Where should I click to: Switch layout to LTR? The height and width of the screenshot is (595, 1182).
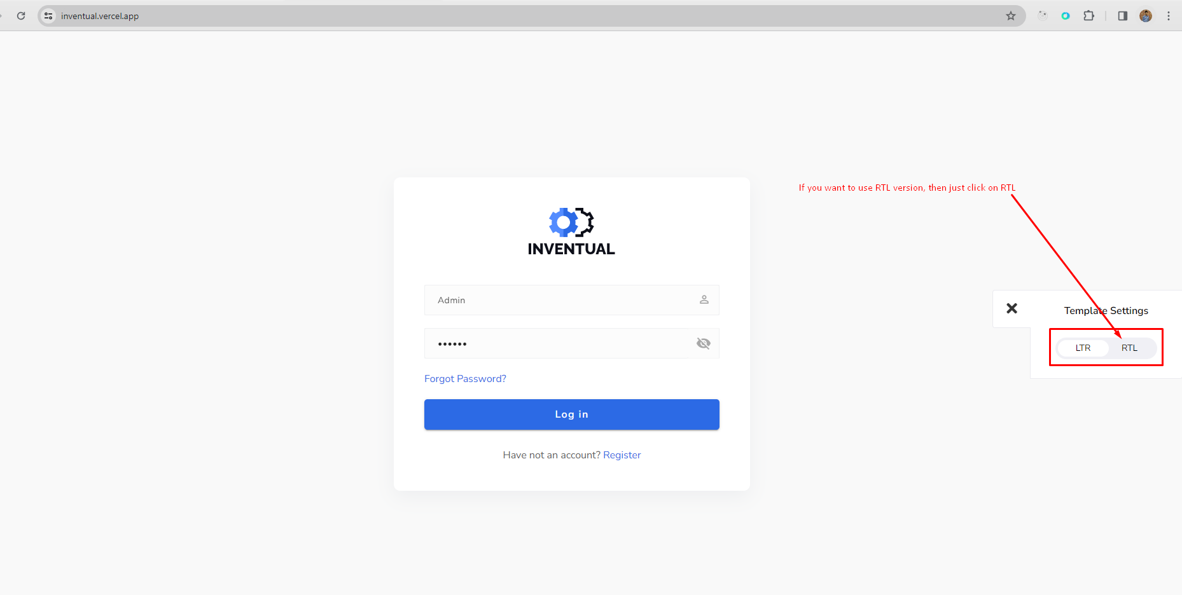click(1083, 348)
